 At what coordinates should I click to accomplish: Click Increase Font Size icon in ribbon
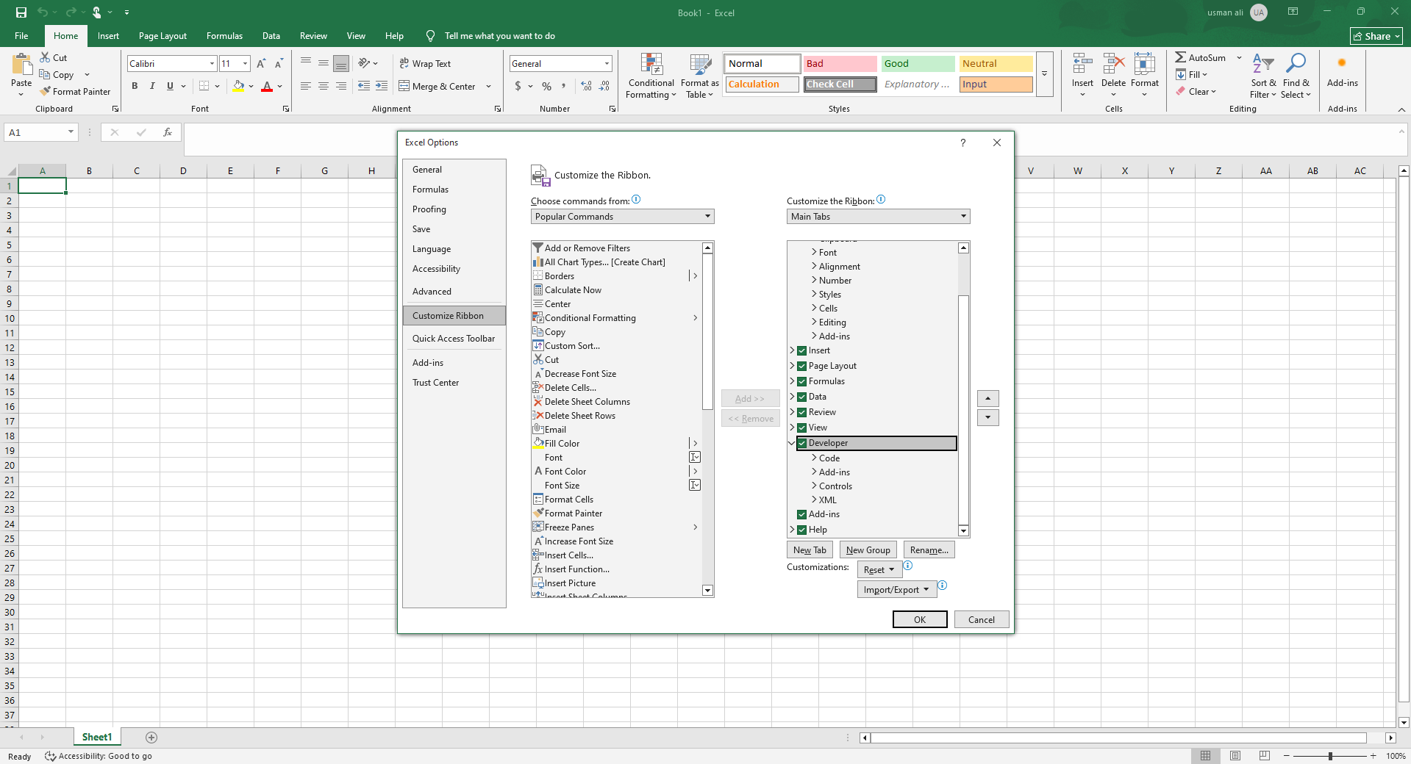click(261, 64)
